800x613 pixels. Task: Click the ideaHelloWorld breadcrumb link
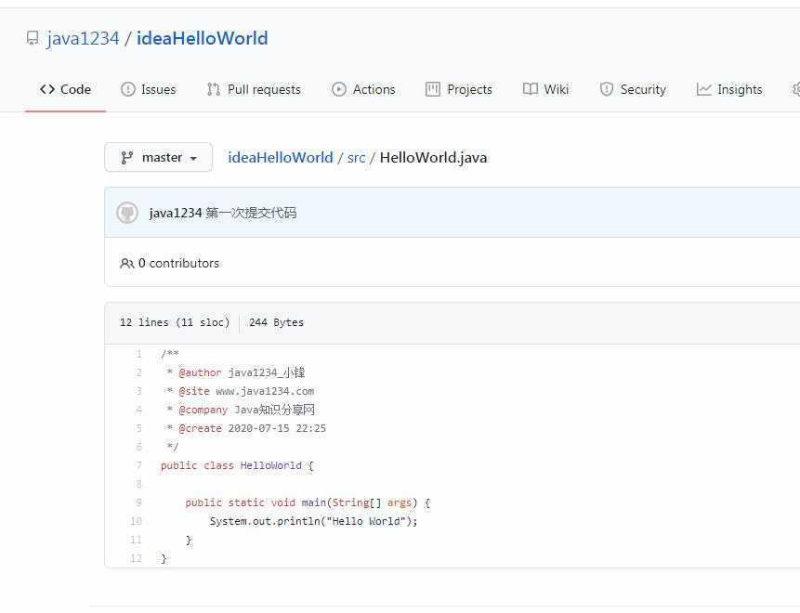tap(280, 158)
